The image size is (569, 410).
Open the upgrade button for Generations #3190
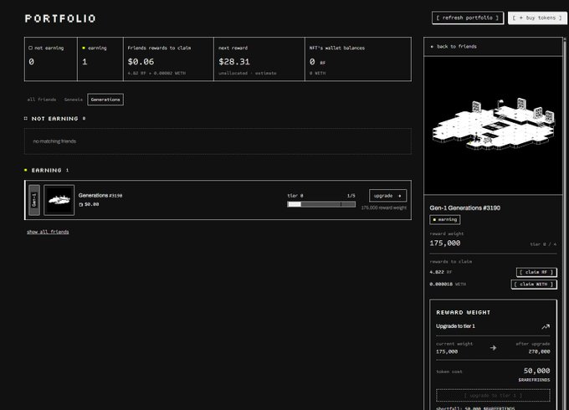tap(387, 196)
